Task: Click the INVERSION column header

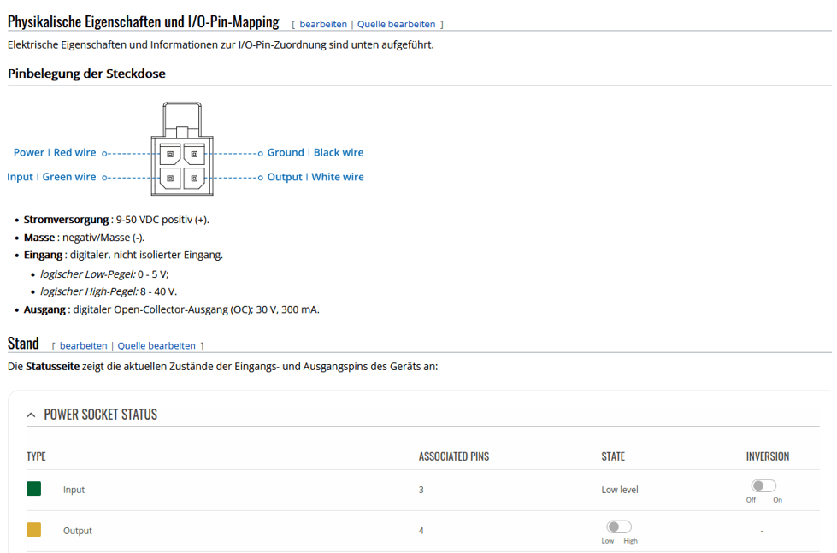Action: (x=767, y=456)
